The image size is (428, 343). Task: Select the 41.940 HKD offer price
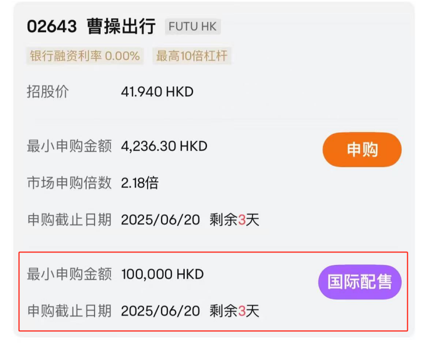coord(157,92)
